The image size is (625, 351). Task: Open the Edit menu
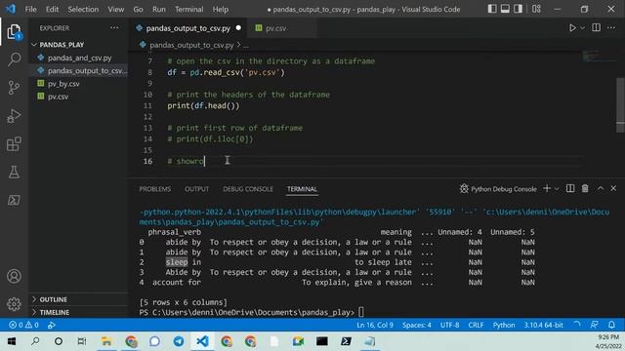pyautogui.click(x=52, y=9)
